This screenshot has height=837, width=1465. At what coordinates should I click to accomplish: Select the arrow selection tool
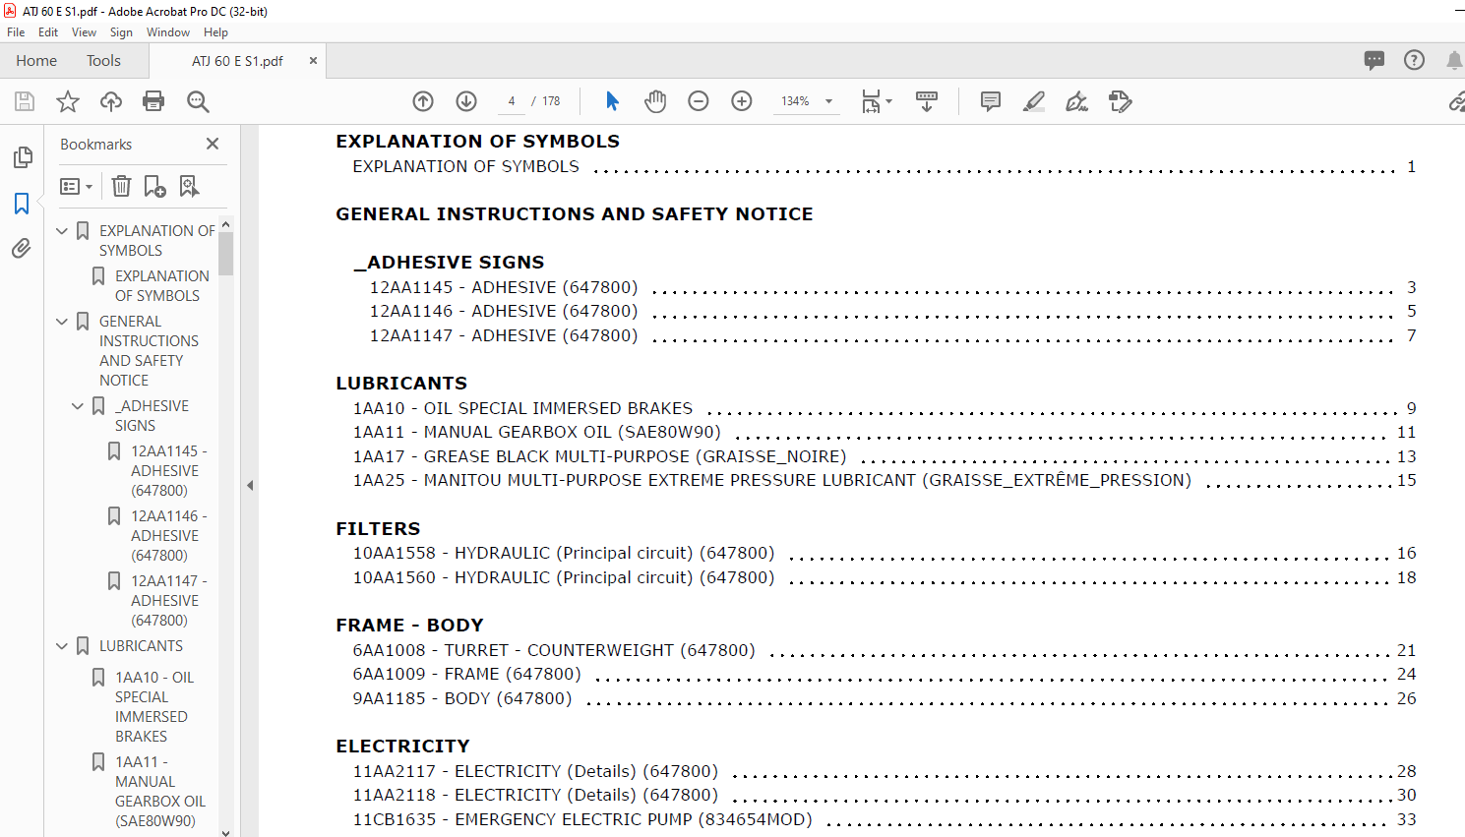coord(612,101)
